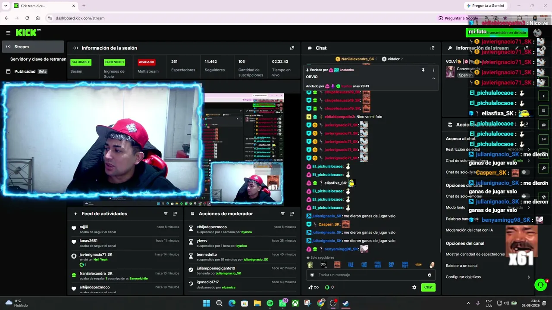Click Preguntar a Google in address bar
The width and height of the screenshot is (552, 310).
pyautogui.click(x=458, y=18)
